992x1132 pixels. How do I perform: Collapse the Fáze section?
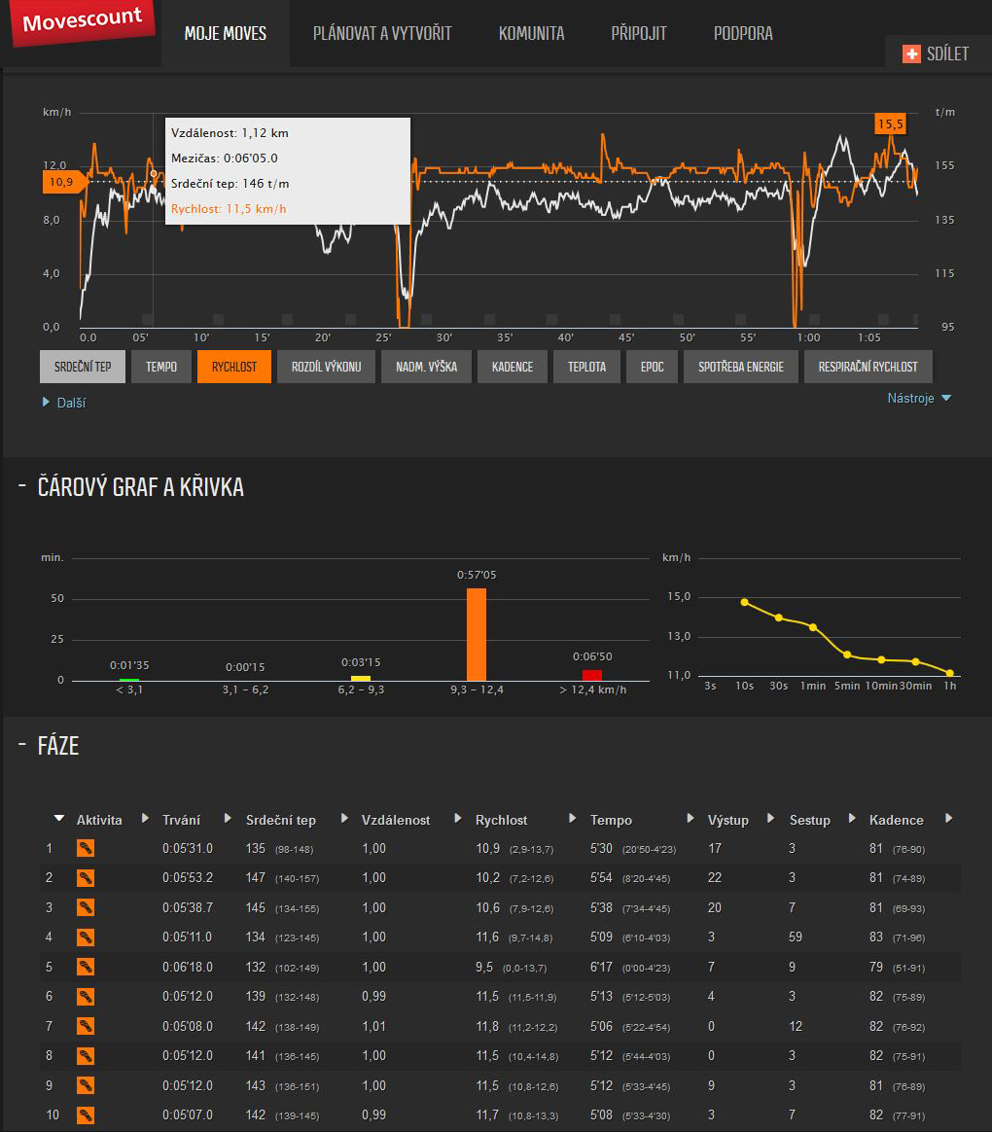[x=22, y=746]
